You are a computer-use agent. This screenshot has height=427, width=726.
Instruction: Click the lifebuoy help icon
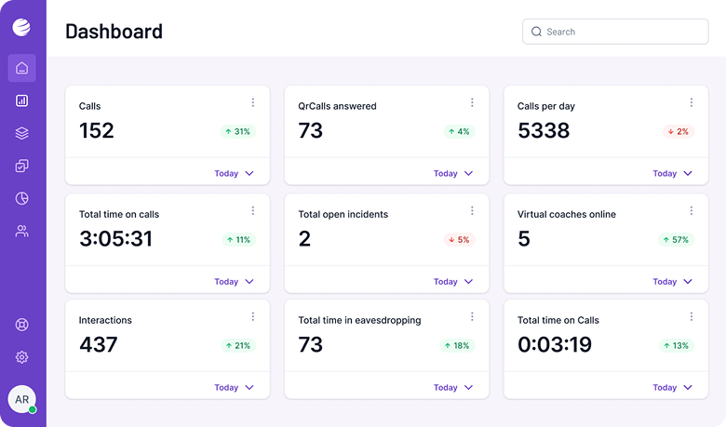21,325
